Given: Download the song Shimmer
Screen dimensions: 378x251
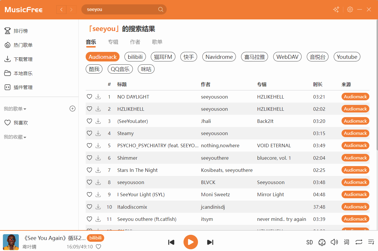Looking at the screenshot, I should 98,158.
